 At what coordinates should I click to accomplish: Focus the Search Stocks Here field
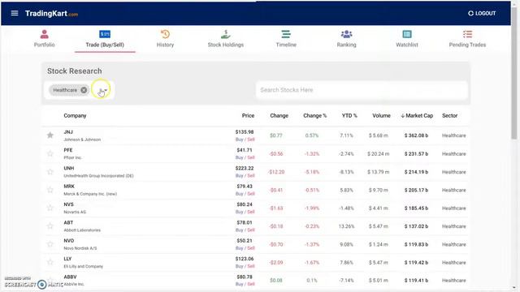pos(362,90)
